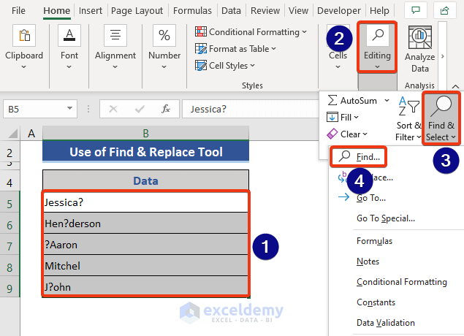Choose Go To... menu entry
This screenshot has height=336, width=464.
pyautogui.click(x=371, y=197)
